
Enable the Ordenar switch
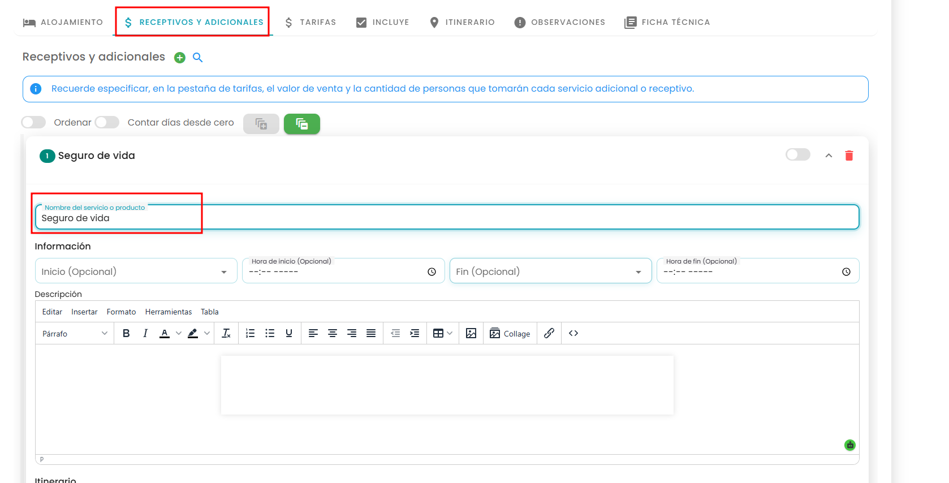pyautogui.click(x=33, y=122)
